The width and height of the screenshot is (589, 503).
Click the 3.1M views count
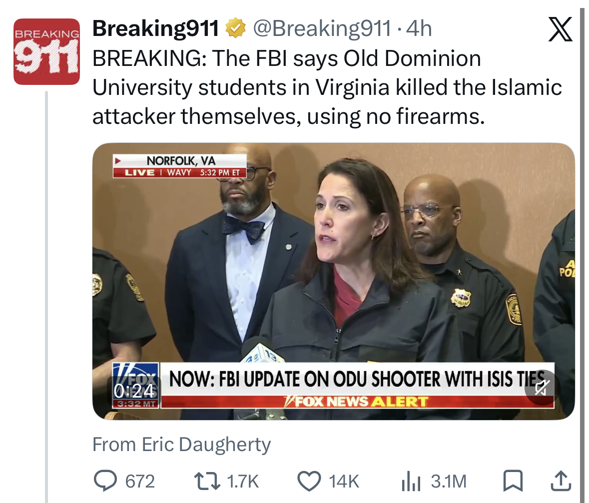point(448,482)
